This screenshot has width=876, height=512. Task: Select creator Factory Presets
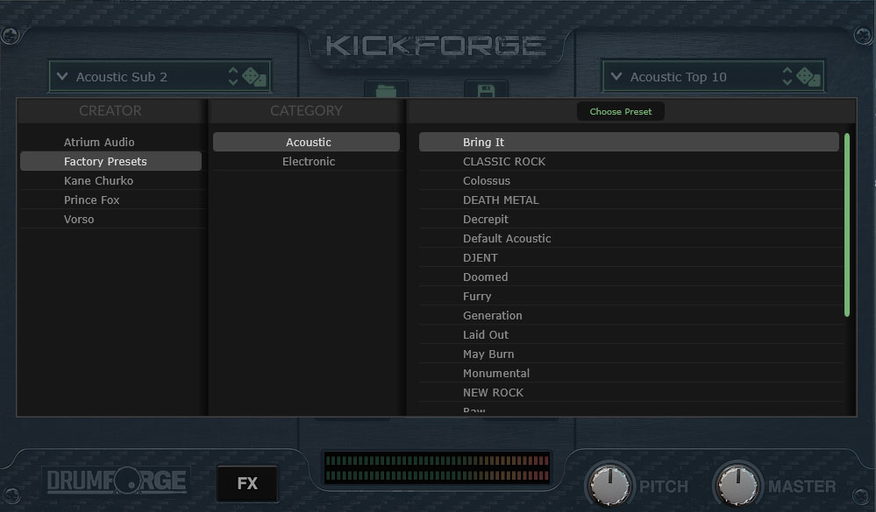click(x=110, y=161)
